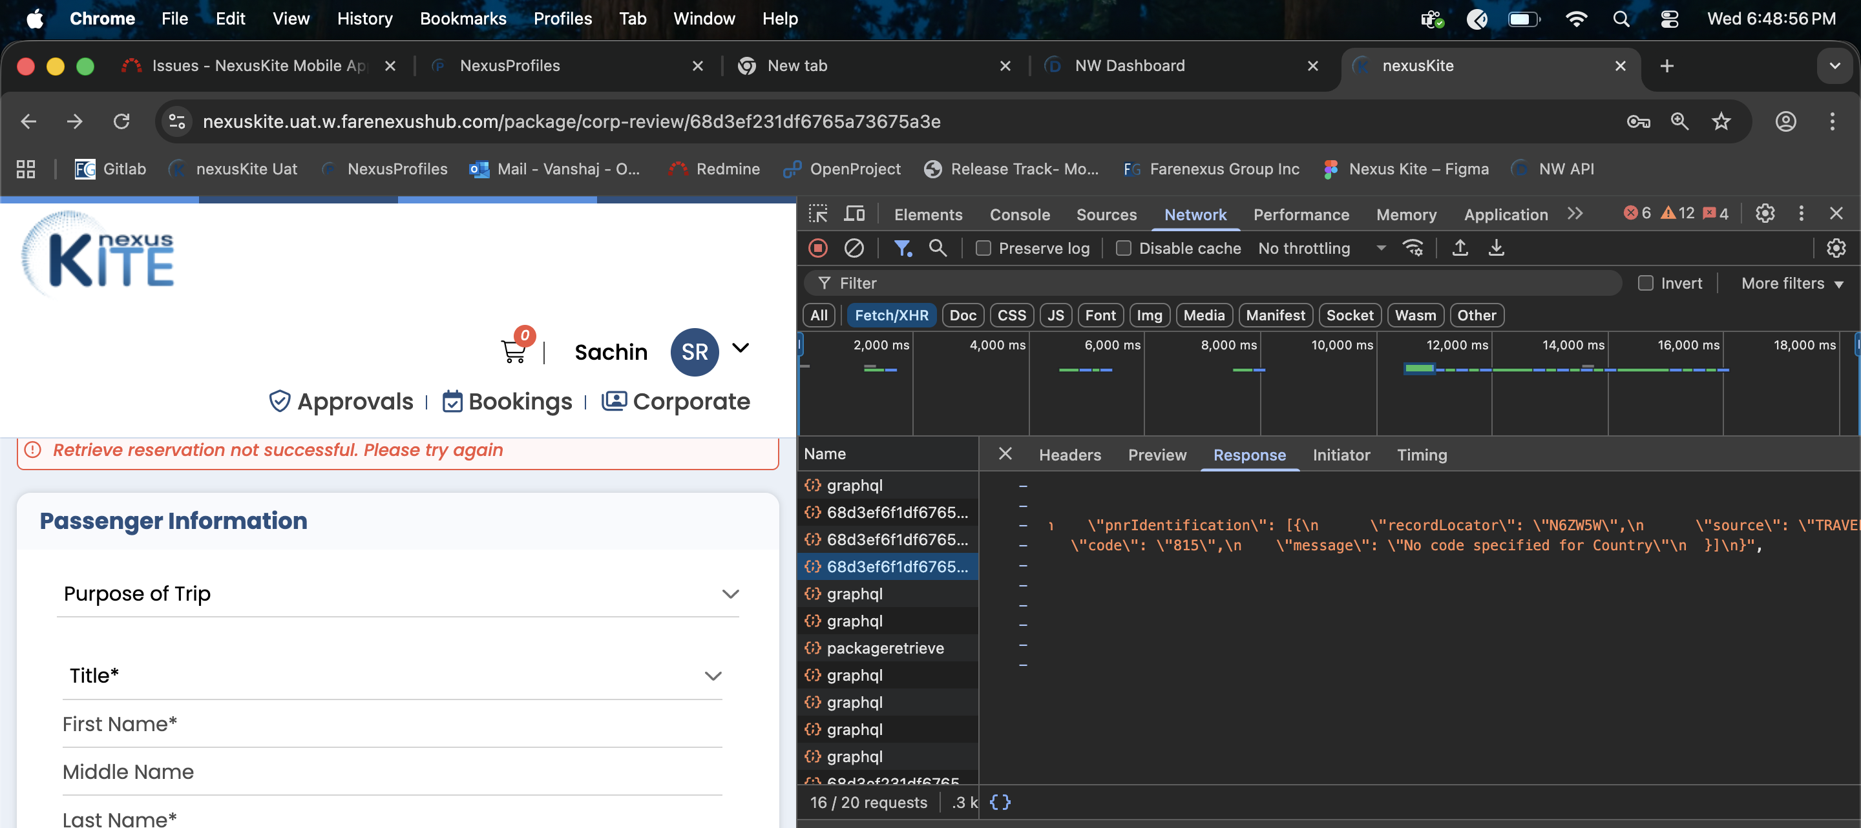1861x828 pixels.
Task: Switch to the Headers tab
Action: tap(1069, 455)
